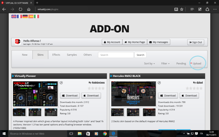Open the Virtually Pioneer main preview image
219x137 pixels.
click(35, 94)
